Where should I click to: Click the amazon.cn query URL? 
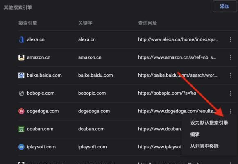(x=177, y=57)
